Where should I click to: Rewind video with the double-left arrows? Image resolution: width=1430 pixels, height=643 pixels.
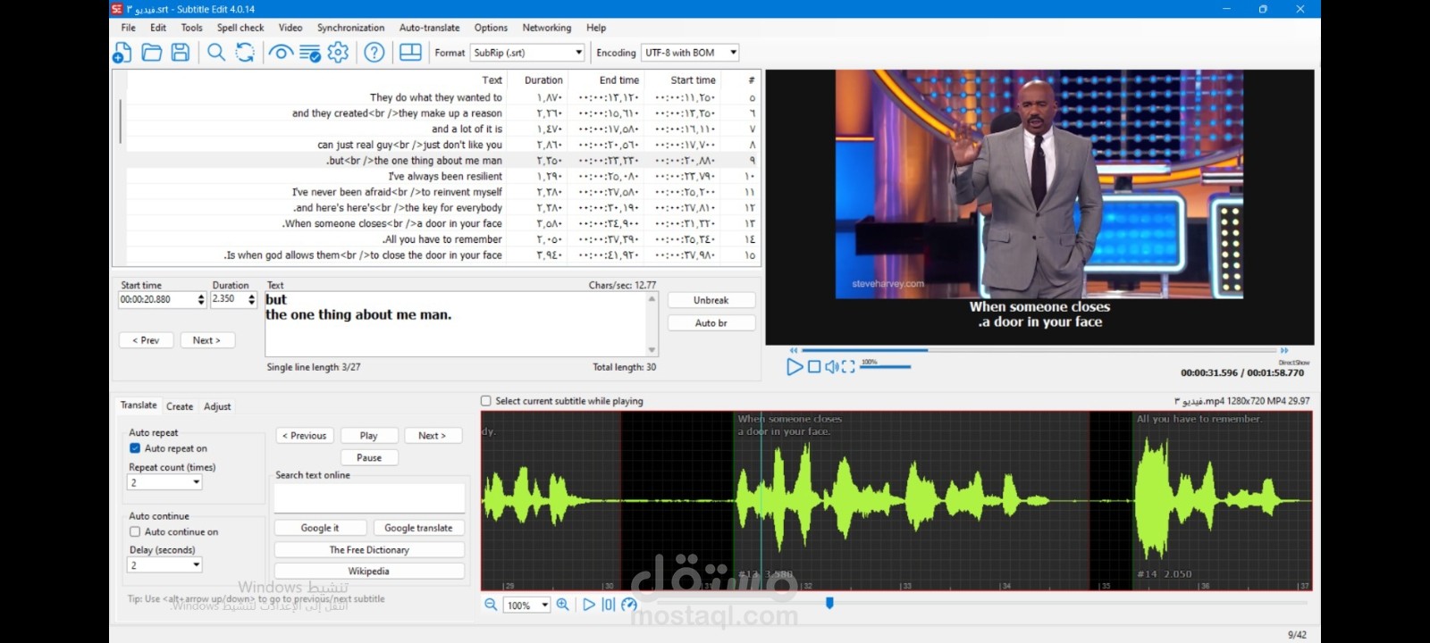click(x=794, y=350)
